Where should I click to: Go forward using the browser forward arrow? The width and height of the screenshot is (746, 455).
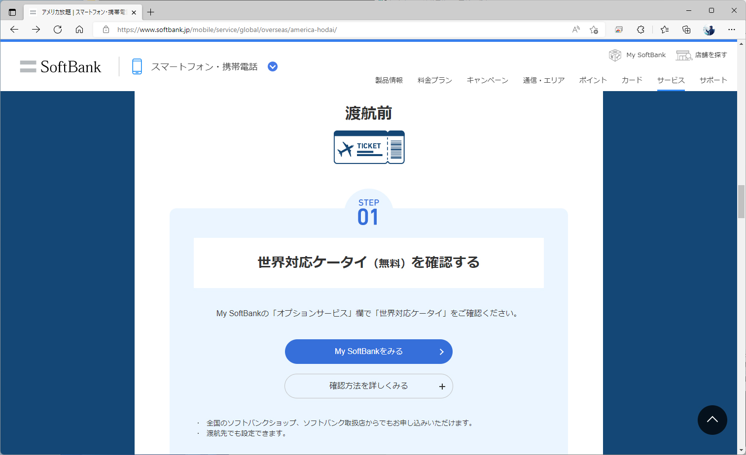pos(36,30)
